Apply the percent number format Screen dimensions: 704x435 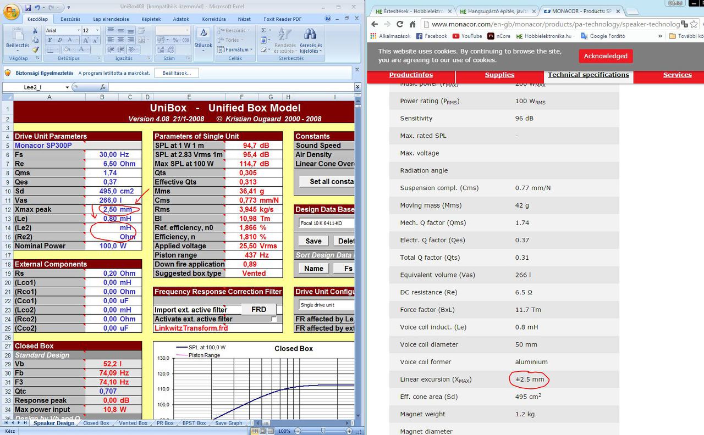pyautogui.click(x=175, y=40)
